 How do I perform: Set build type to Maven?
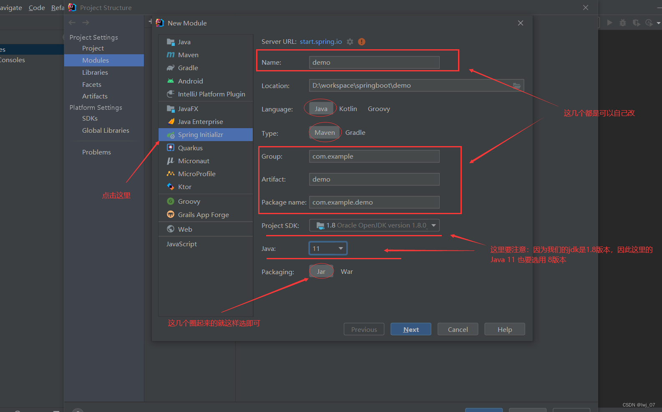pyautogui.click(x=325, y=132)
